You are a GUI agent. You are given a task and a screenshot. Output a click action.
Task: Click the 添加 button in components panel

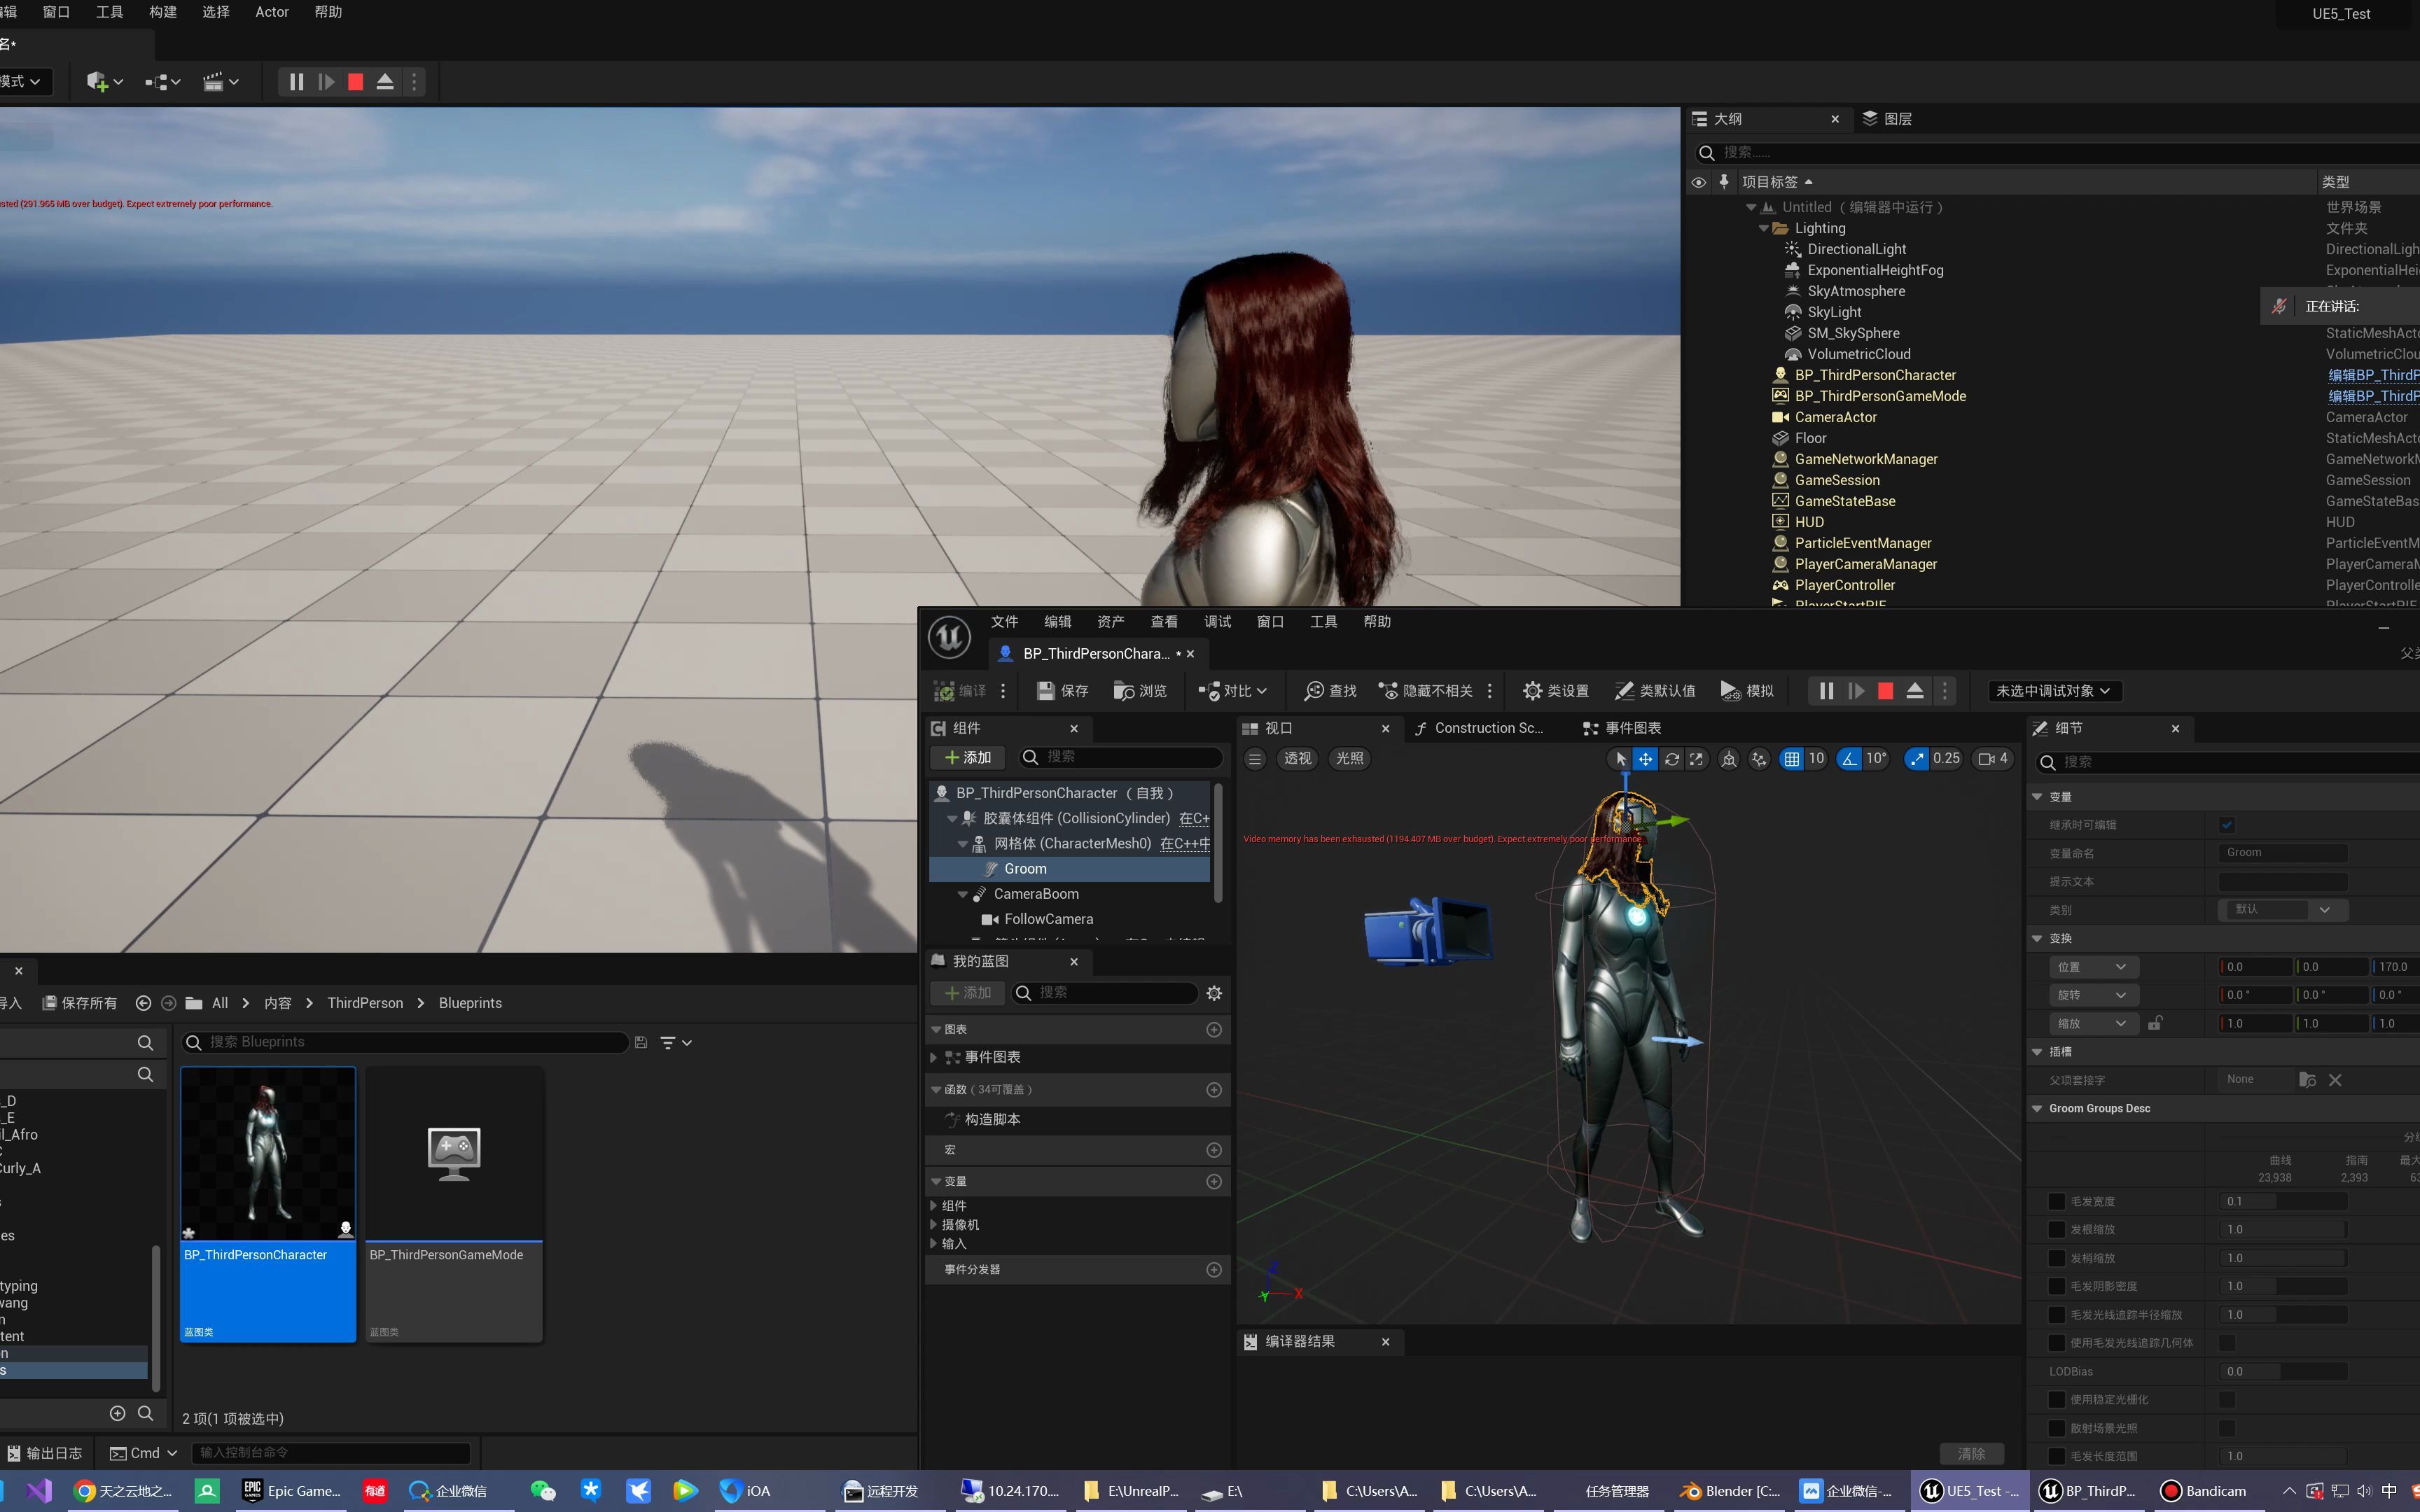967,757
